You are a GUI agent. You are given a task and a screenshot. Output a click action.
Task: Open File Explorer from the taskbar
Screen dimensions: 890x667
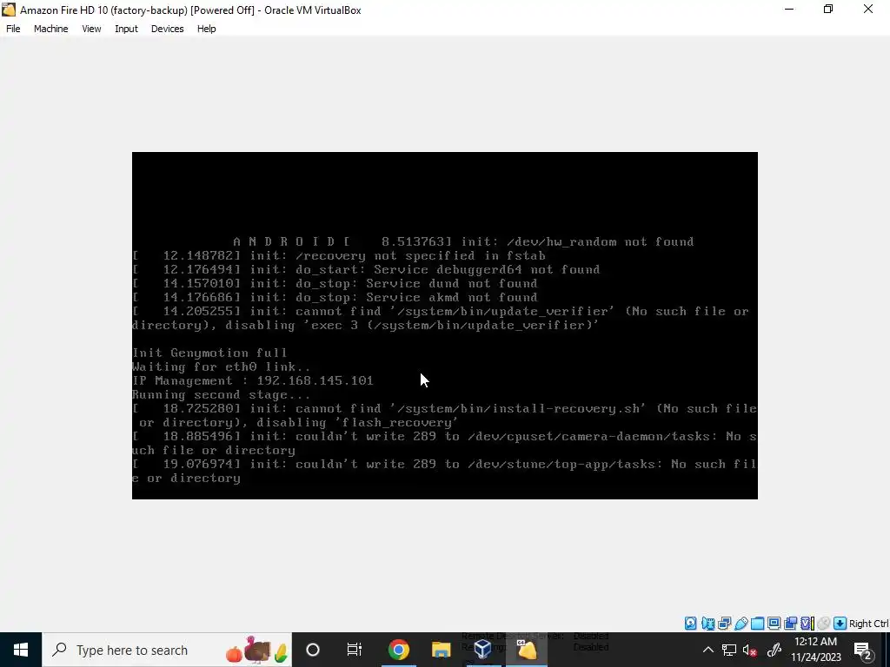point(441,650)
